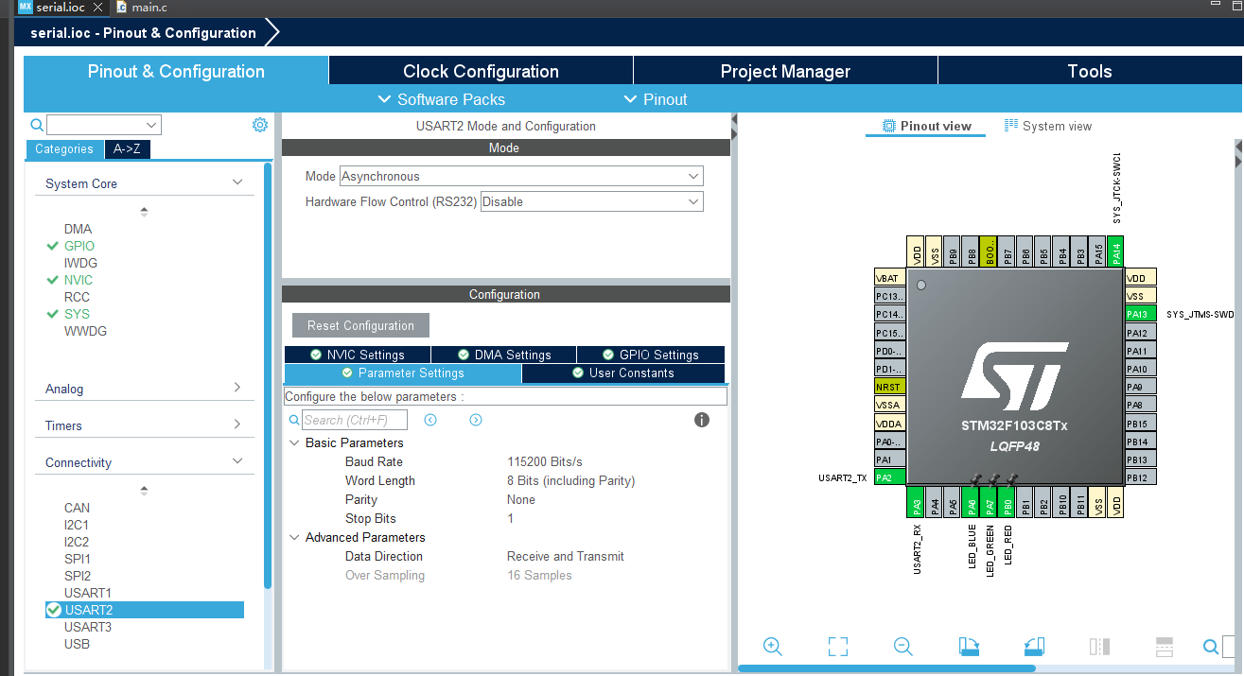Switch to the A->Z list tab
Image resolution: width=1244 pixels, height=676 pixels.
[126, 149]
